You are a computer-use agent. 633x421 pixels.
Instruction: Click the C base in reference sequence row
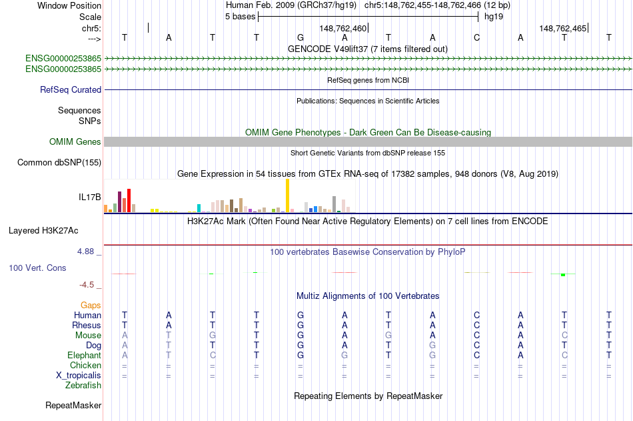pyautogui.click(x=477, y=37)
